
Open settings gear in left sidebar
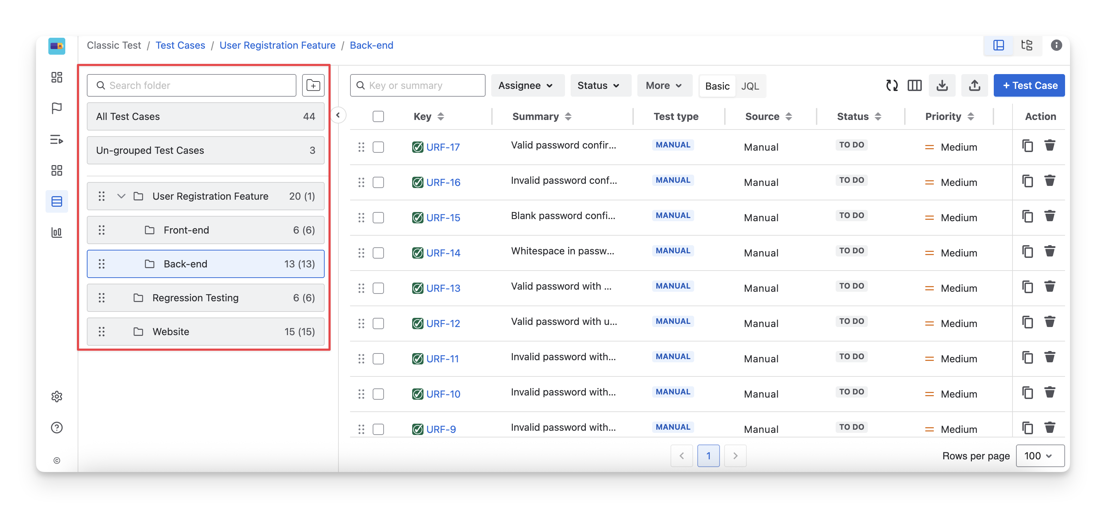click(57, 396)
